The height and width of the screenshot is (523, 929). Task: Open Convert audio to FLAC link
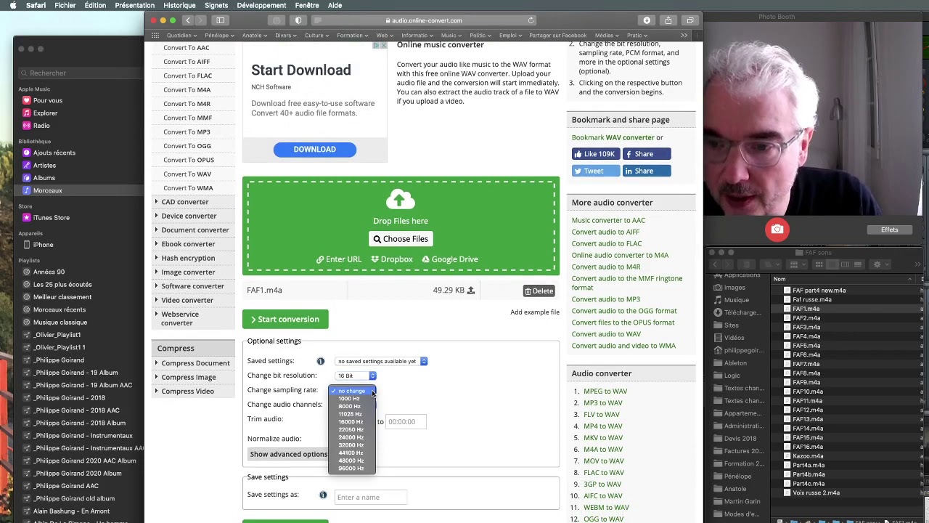point(607,243)
